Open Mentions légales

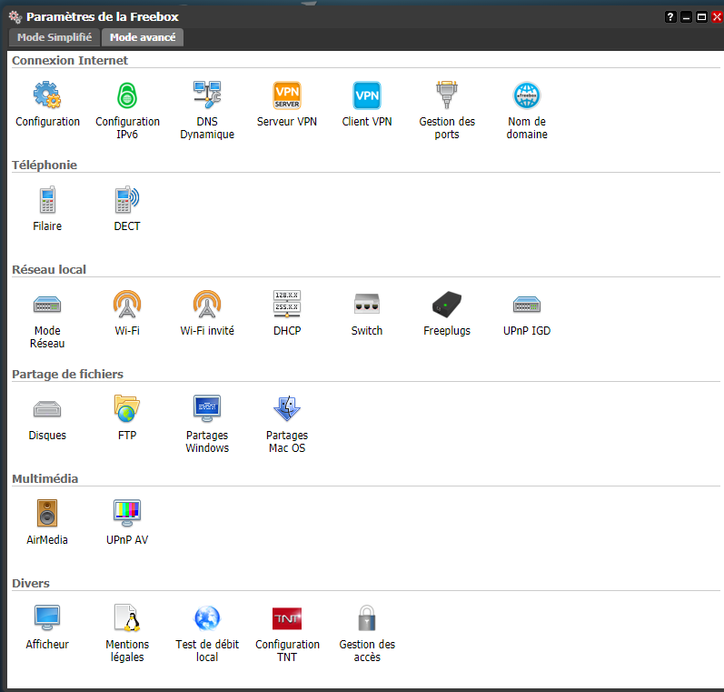[127, 618]
